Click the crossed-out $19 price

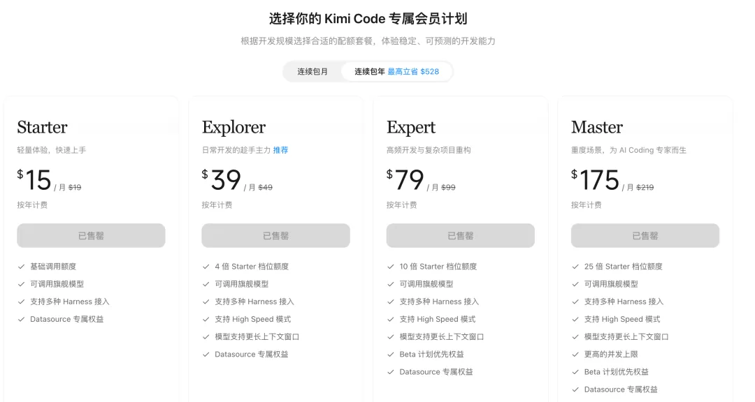pyautogui.click(x=75, y=188)
